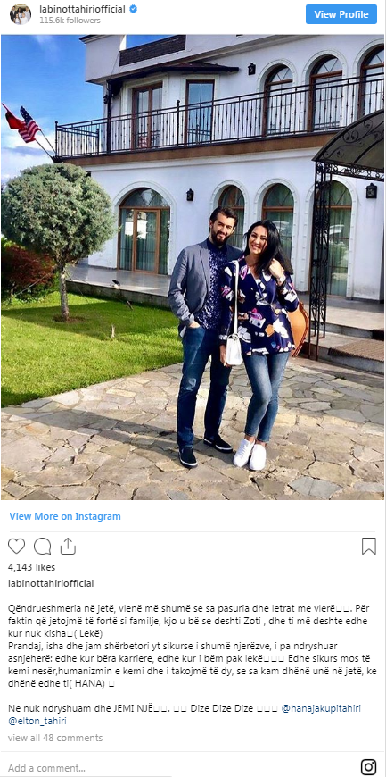This screenshot has width=386, height=777.
Task: Open the @elton_tahiri mention
Action: pyautogui.click(x=37, y=721)
